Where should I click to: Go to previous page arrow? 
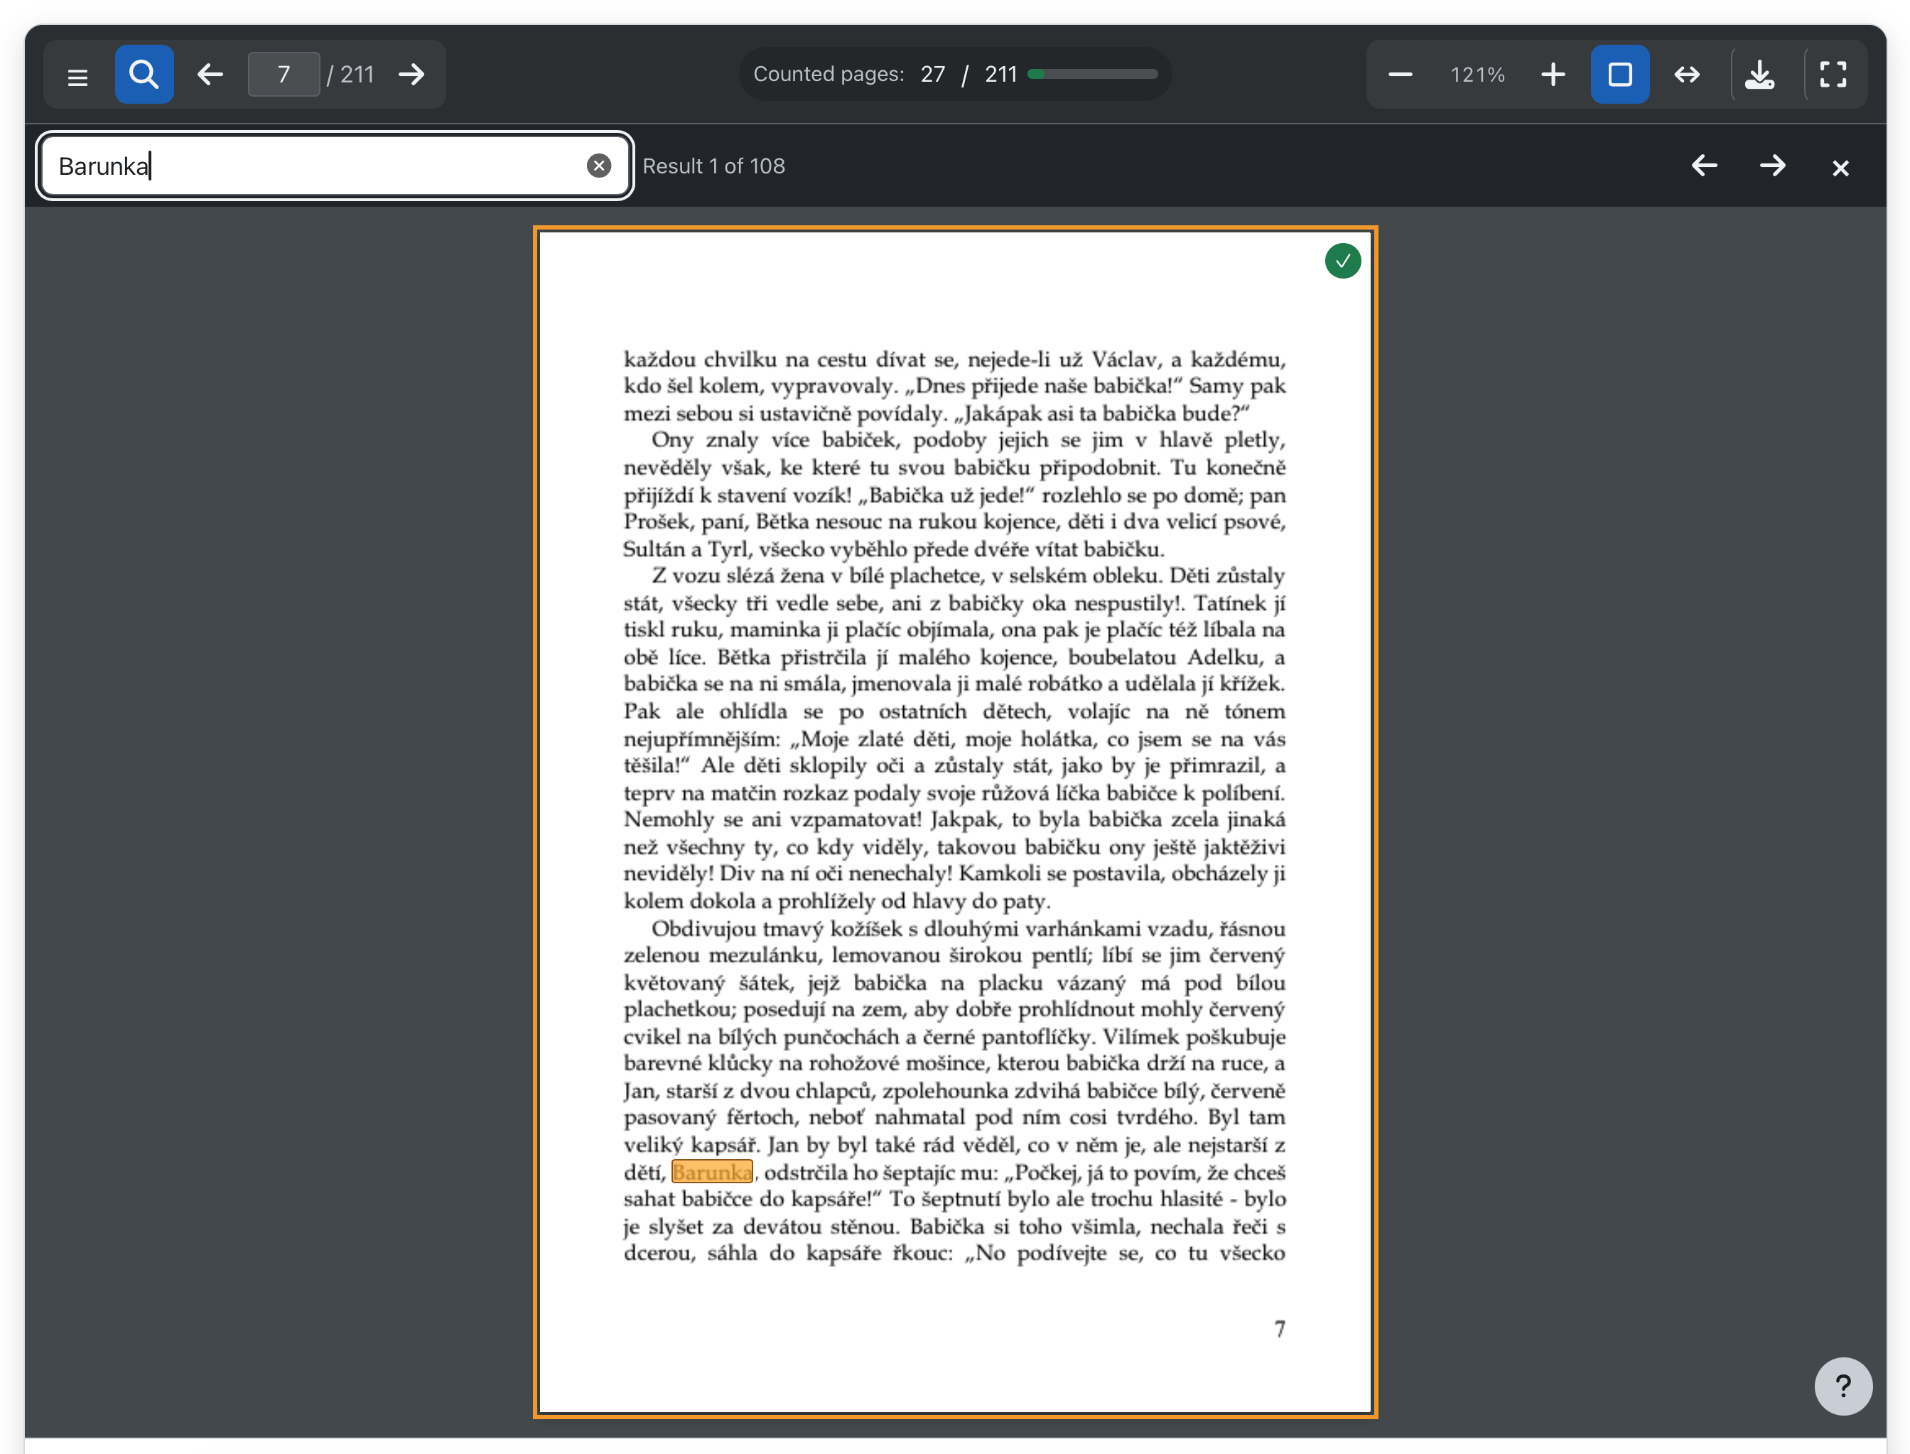(x=210, y=75)
